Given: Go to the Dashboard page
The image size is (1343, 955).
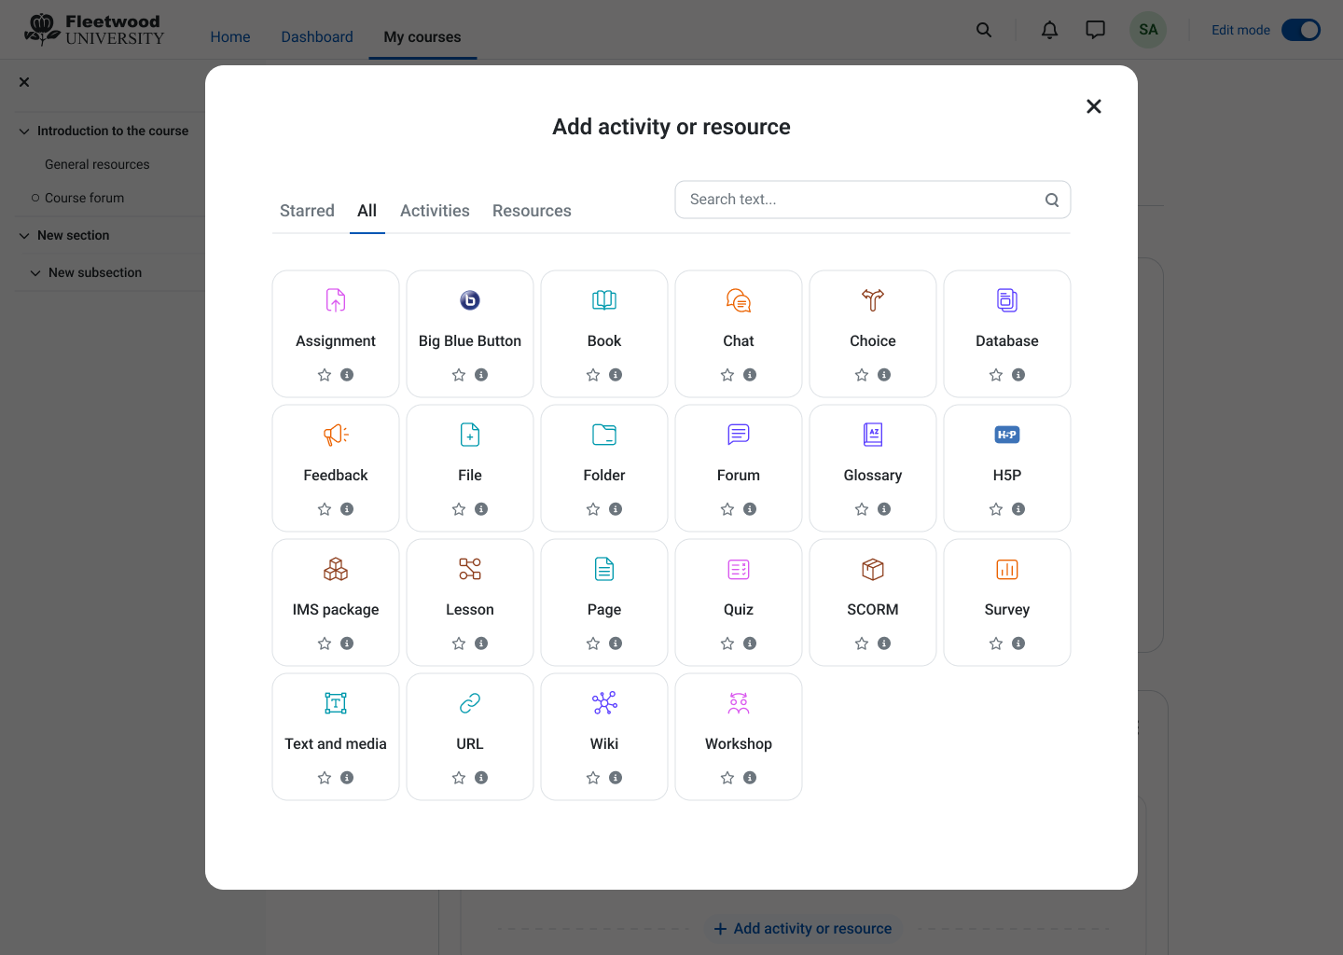Looking at the screenshot, I should tap(316, 36).
